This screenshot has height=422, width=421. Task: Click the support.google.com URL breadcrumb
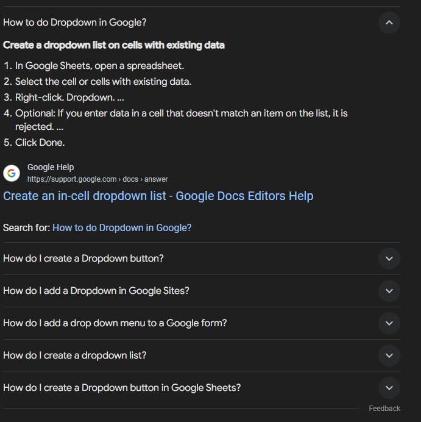point(97,179)
